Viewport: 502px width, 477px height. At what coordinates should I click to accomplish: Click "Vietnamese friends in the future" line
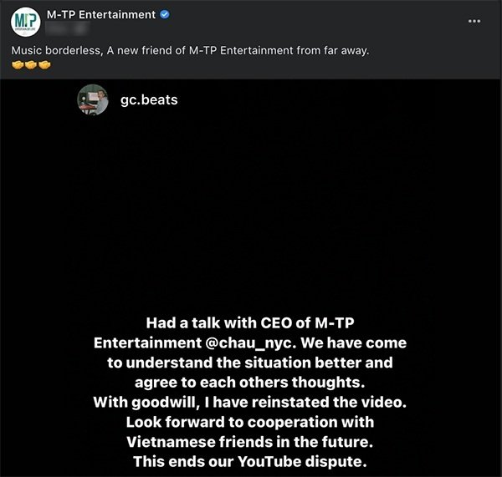[250, 442]
